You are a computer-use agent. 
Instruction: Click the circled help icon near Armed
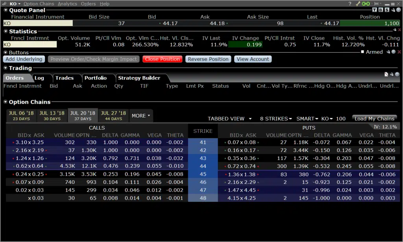[x=394, y=52]
